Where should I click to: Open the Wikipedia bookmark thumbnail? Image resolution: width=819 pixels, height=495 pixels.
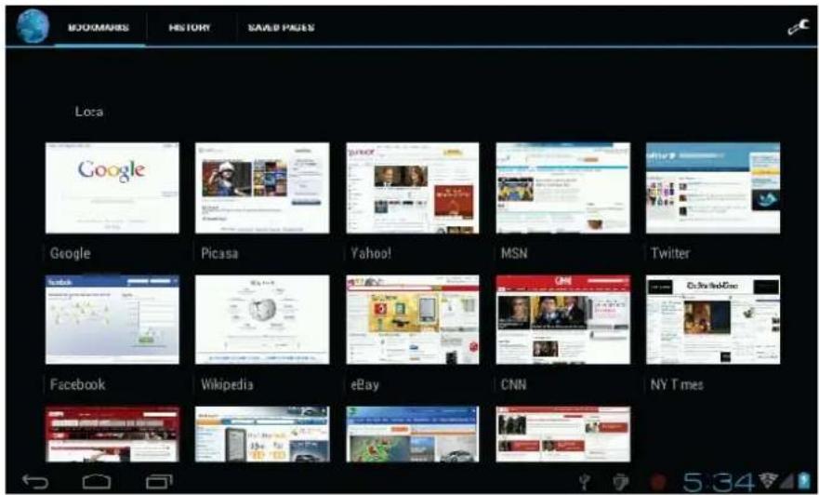pos(262,319)
